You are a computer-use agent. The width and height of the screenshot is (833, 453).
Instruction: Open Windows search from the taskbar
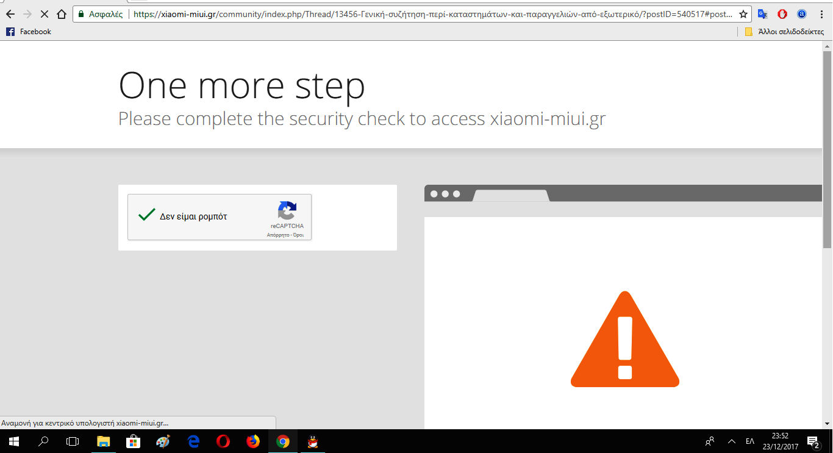pyautogui.click(x=43, y=441)
